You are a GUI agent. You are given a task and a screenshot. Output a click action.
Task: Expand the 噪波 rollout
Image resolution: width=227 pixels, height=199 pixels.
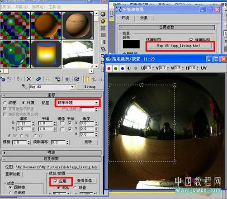[x=52, y=152]
